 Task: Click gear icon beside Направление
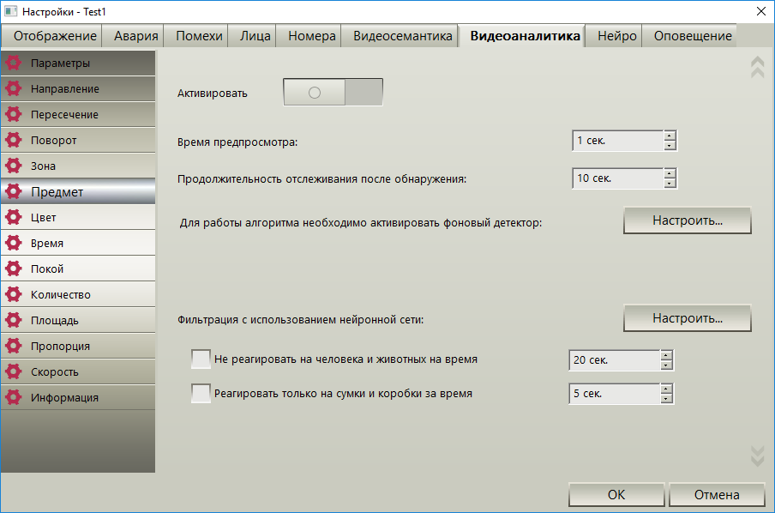pos(14,88)
